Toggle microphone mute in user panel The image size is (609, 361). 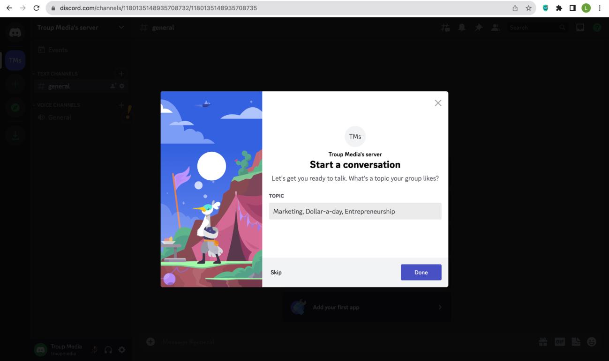click(95, 350)
